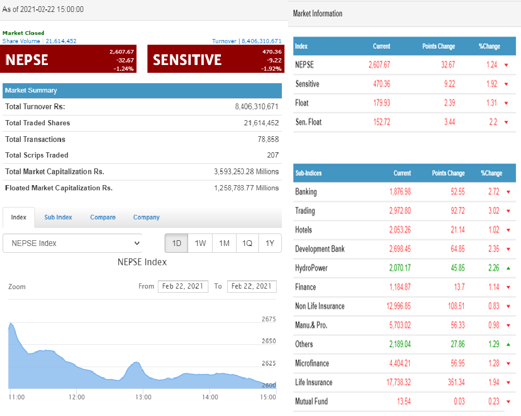Select the 1M chart range button
521x416 pixels.
[x=224, y=243]
